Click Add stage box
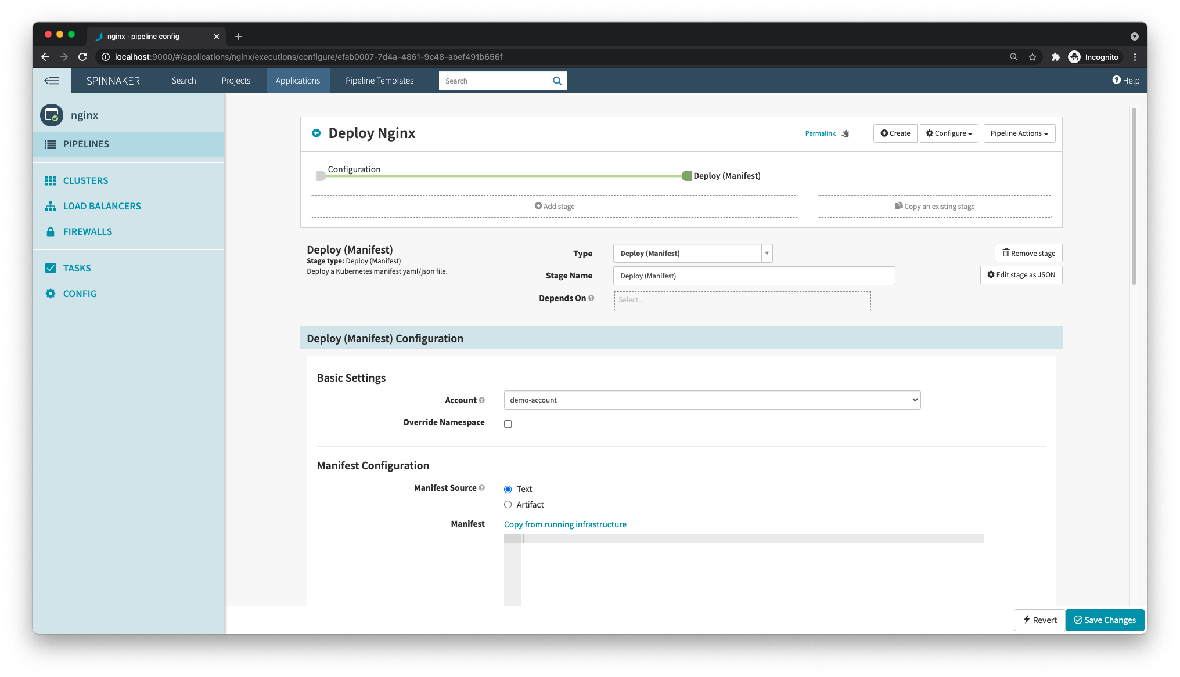Viewport: 1180px width, 677px height. click(x=555, y=207)
